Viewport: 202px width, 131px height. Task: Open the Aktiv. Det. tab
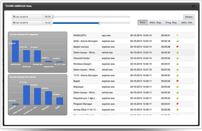[187, 23]
